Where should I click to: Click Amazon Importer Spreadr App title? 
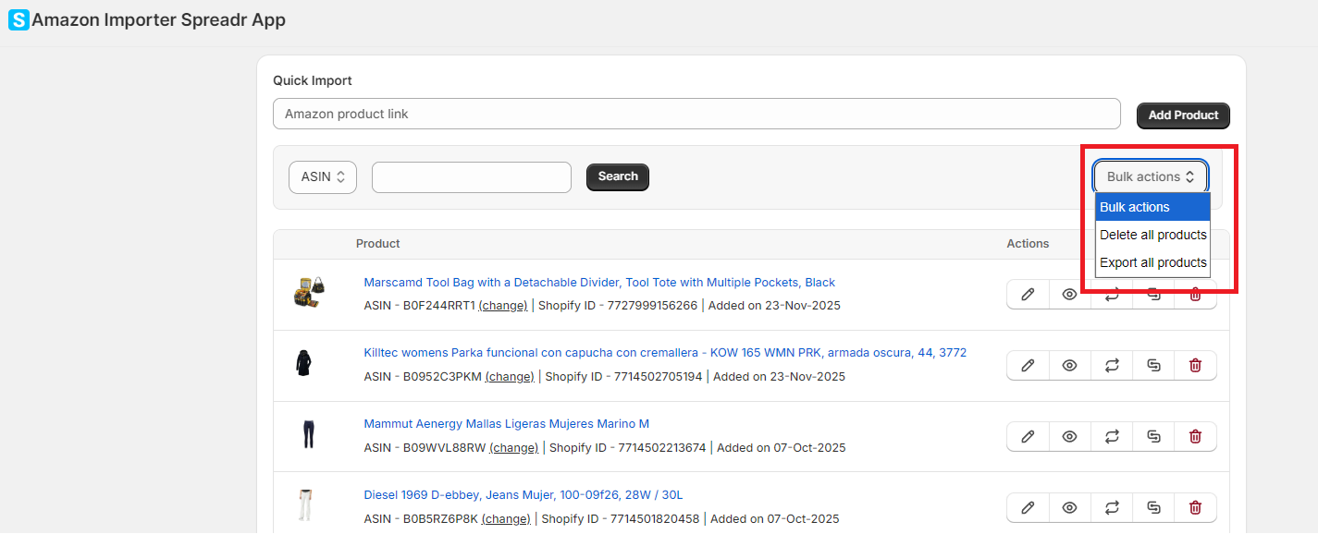click(159, 19)
